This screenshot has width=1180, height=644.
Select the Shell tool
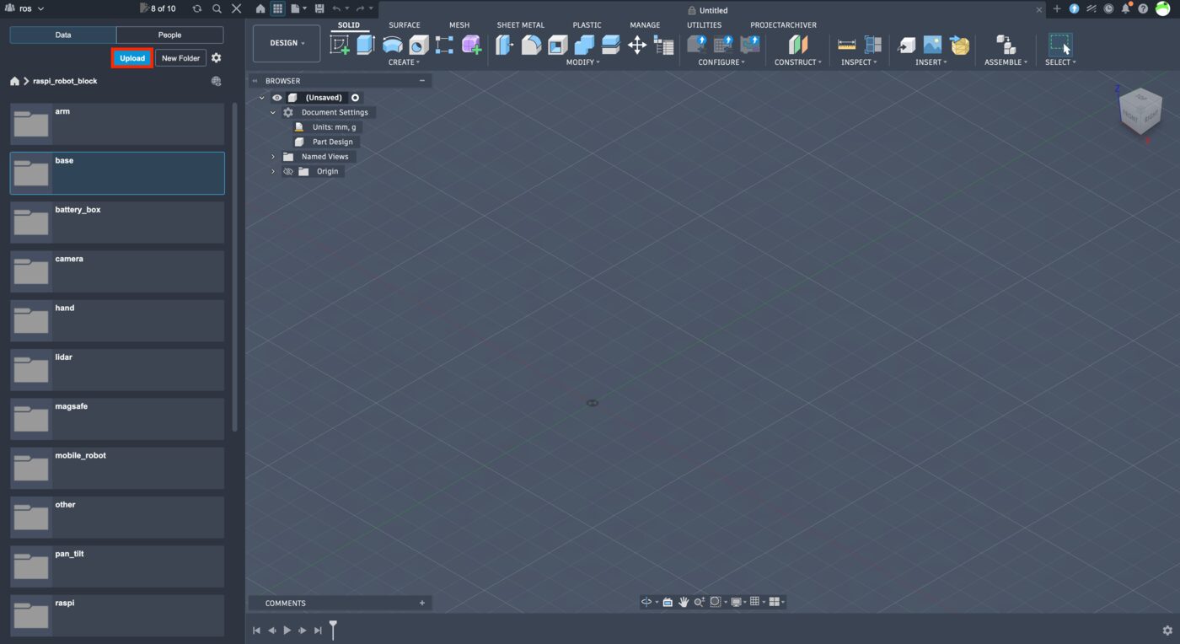coord(558,45)
